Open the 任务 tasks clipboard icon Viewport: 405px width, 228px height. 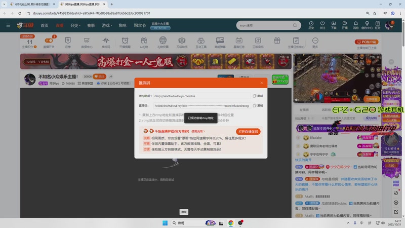tap(378, 25)
